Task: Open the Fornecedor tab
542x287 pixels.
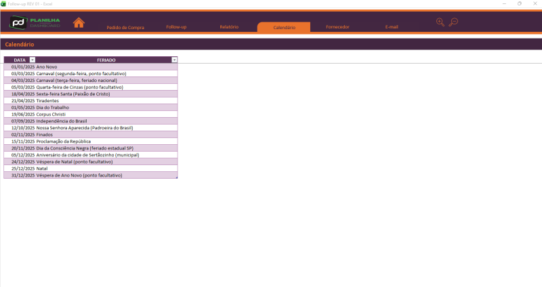Action: (337, 27)
